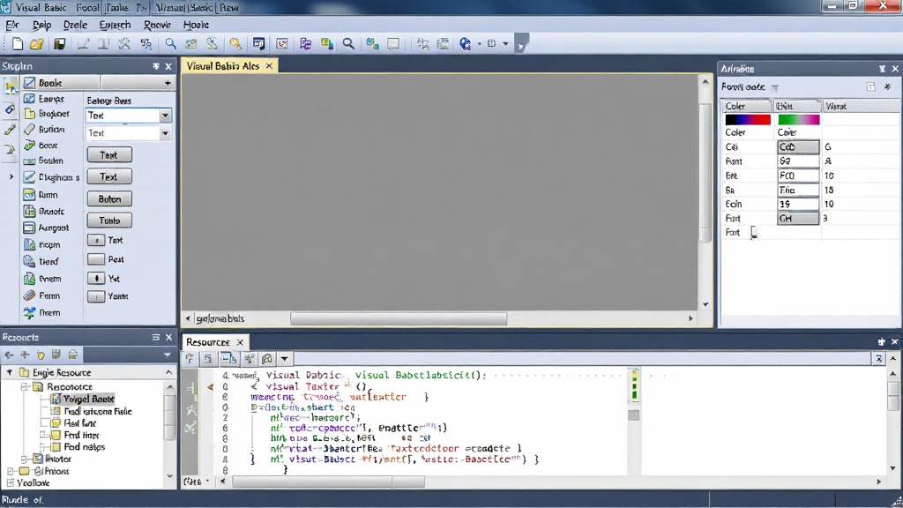Click the yellow key-search toolbar icon

tap(235, 44)
